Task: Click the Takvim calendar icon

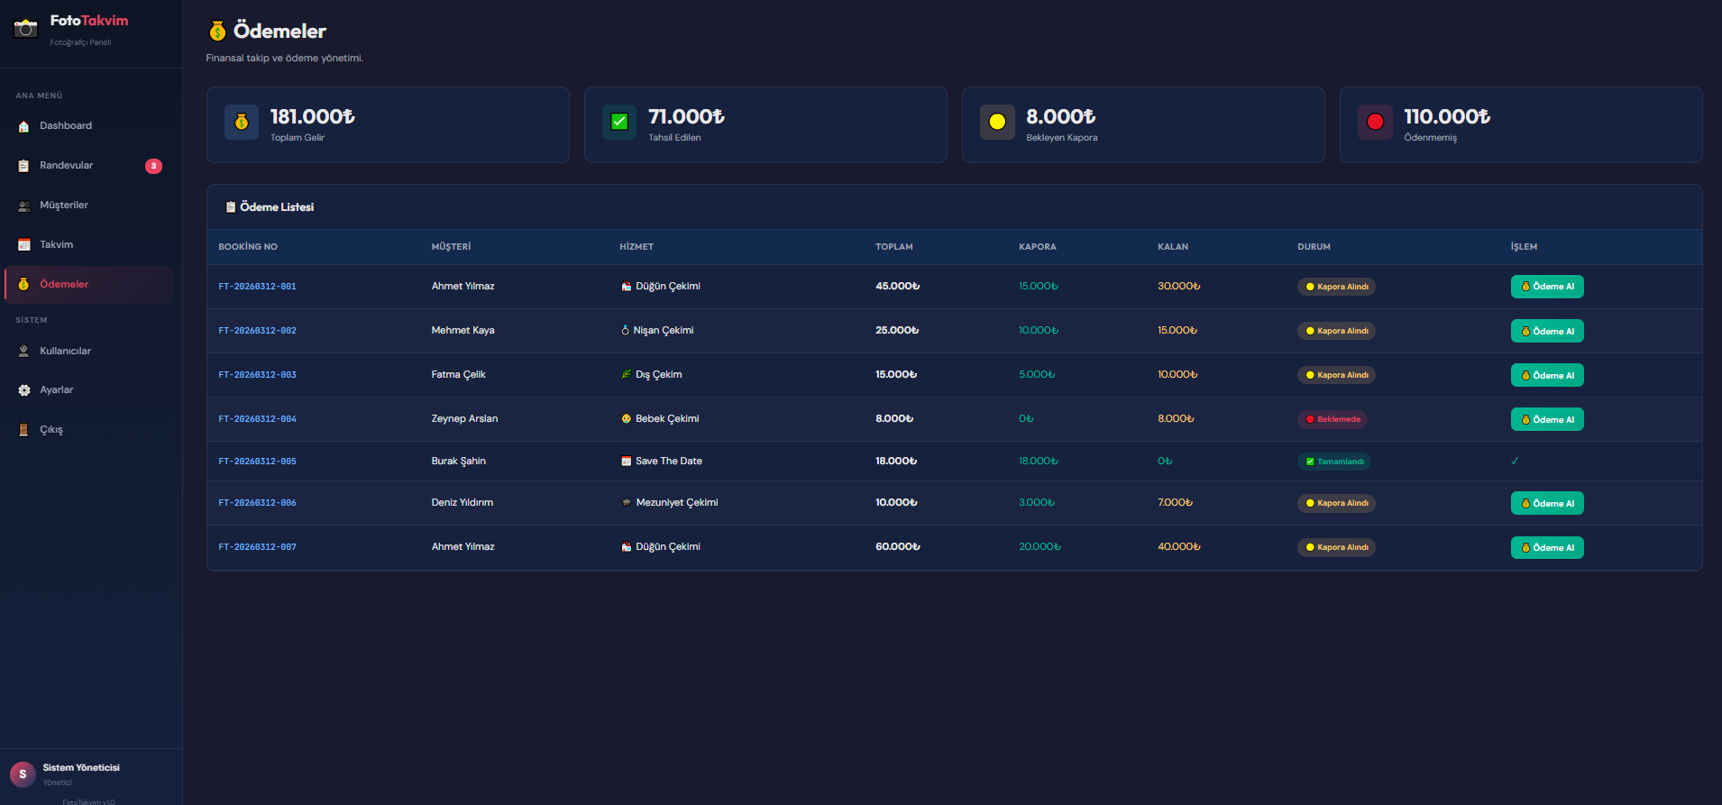Action: 24,245
